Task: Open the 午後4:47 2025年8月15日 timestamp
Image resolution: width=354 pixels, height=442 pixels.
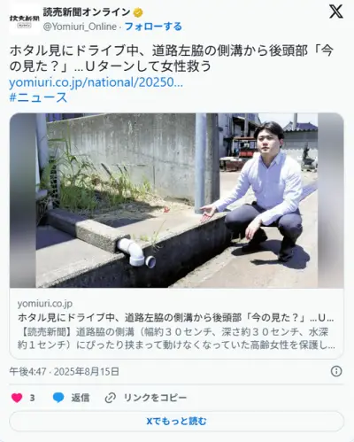Action: (65, 371)
